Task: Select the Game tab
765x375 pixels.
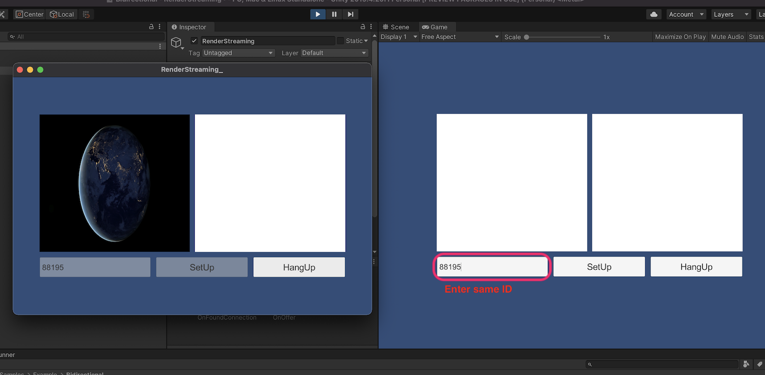Action: point(435,27)
